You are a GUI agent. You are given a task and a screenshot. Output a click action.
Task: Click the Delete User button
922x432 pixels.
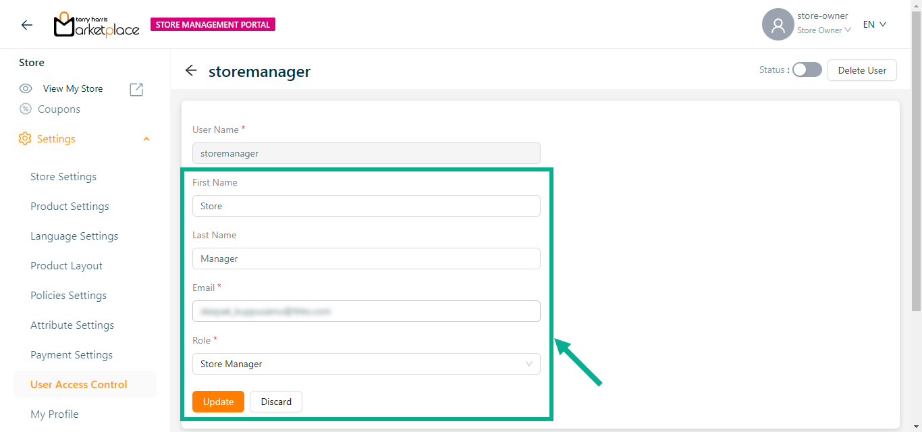(862, 70)
